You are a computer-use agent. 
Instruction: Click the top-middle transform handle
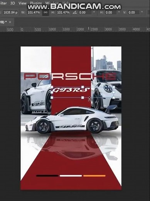tap(83, 87)
